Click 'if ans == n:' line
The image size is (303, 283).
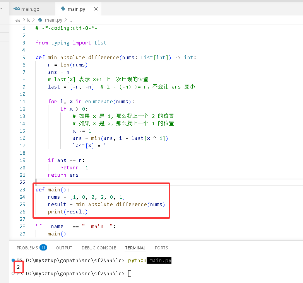pyautogui.click(x=66, y=160)
